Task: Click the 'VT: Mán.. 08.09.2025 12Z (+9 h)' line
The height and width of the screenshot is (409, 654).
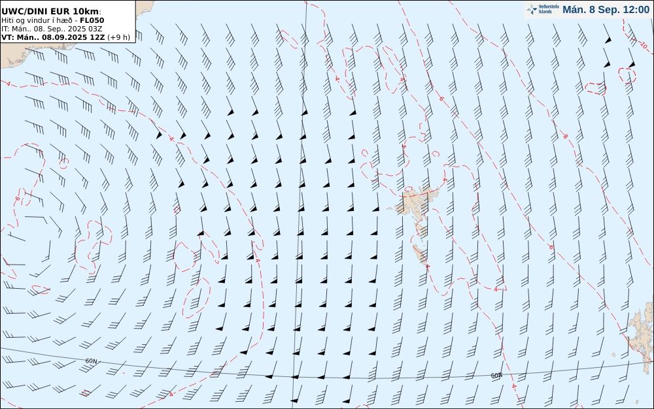Action: 65,37
